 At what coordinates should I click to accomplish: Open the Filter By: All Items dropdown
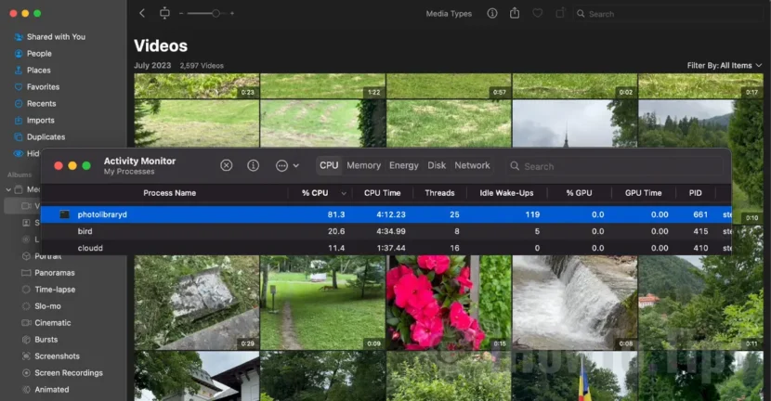[723, 66]
